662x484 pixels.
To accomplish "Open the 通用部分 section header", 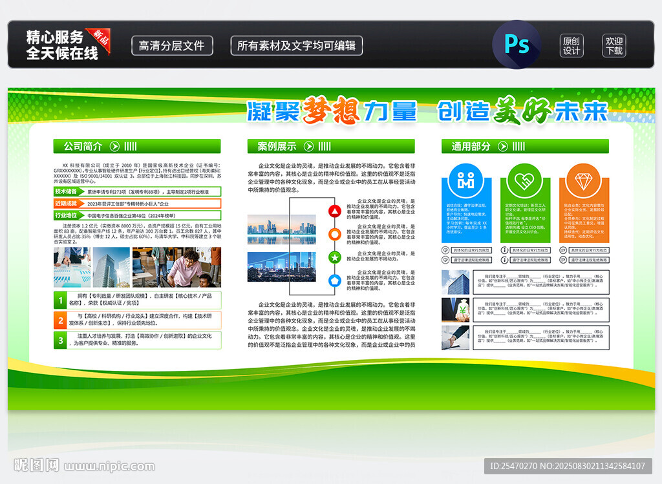I will [x=525, y=147].
